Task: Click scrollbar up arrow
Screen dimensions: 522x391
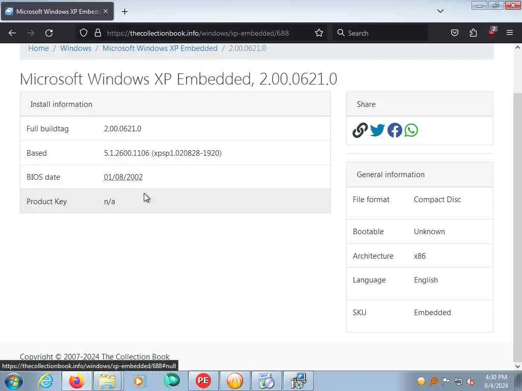Action: click(517, 47)
